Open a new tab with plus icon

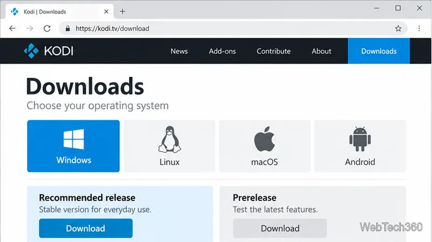pos(123,11)
